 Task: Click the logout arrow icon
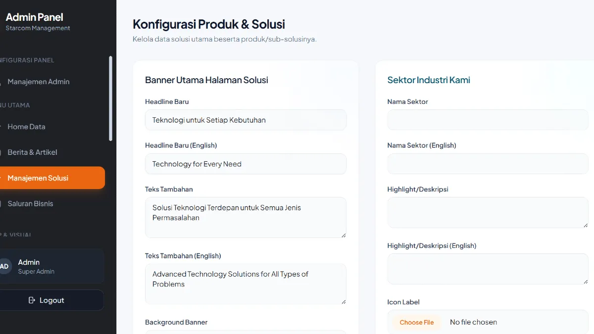point(32,300)
